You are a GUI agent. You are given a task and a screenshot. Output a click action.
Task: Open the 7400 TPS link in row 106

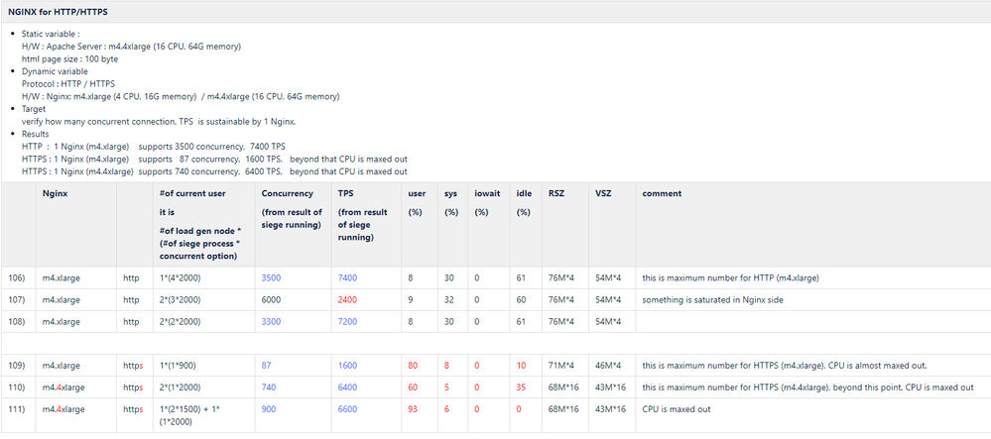[x=347, y=277]
